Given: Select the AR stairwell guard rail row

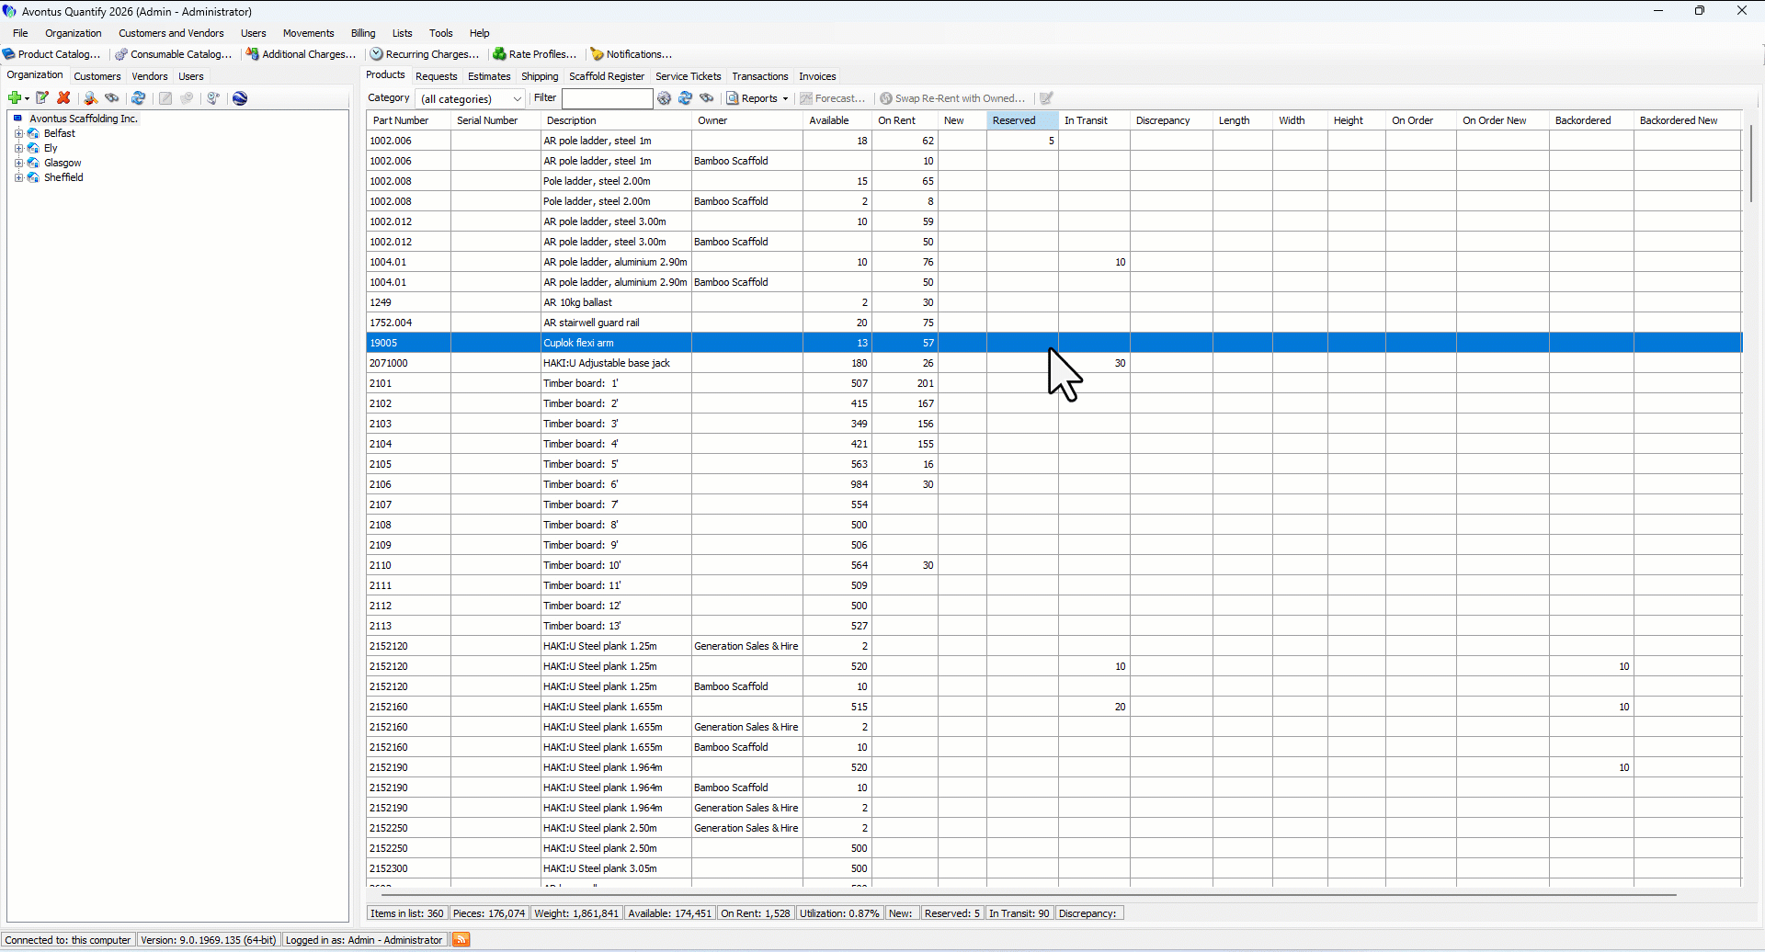Looking at the screenshot, I should tap(1053, 323).
